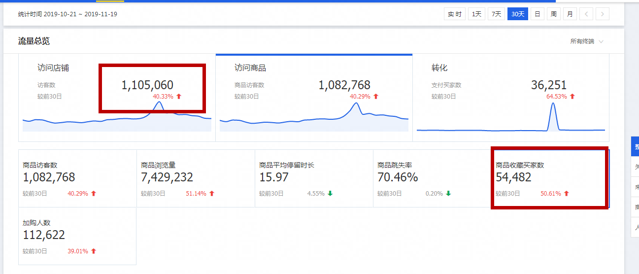The image size is (639, 274).
Task: Select the 月 granularity option
Action: 570,14
